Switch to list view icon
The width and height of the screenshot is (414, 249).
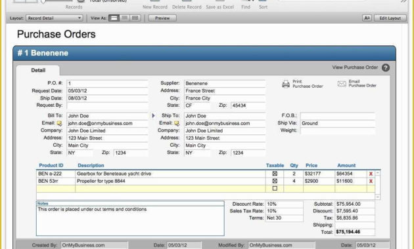pyautogui.click(x=125, y=18)
